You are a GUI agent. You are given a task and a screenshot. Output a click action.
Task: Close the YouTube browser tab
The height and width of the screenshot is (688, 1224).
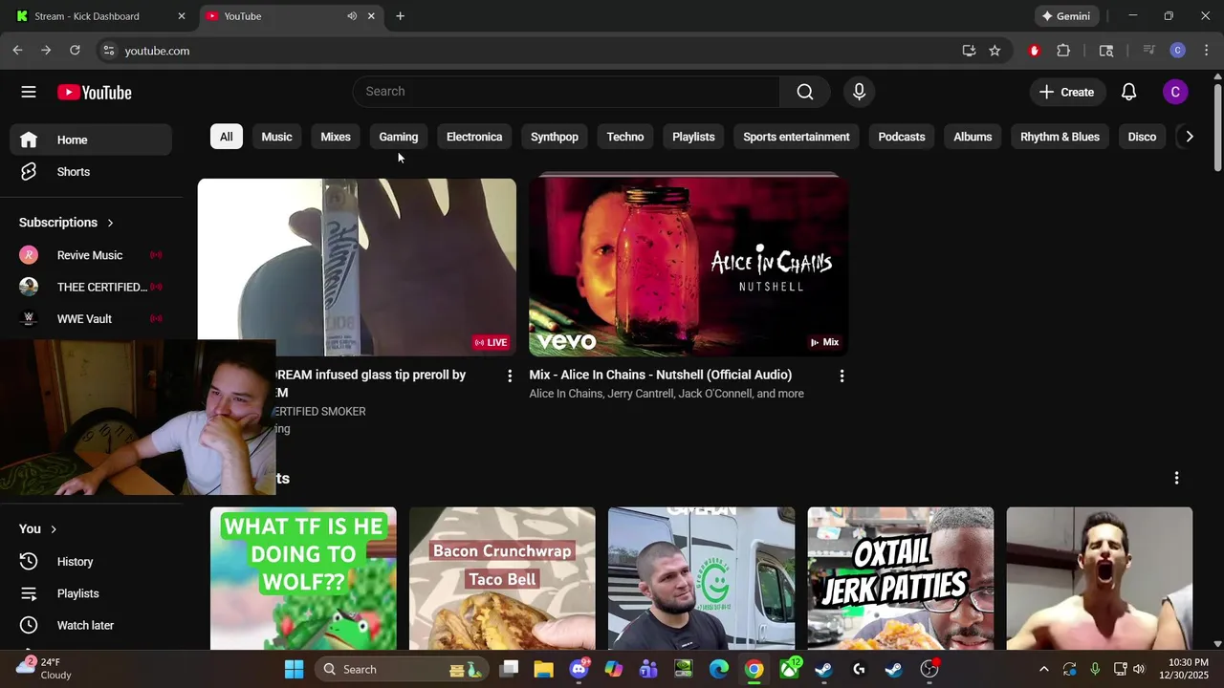tap(371, 16)
